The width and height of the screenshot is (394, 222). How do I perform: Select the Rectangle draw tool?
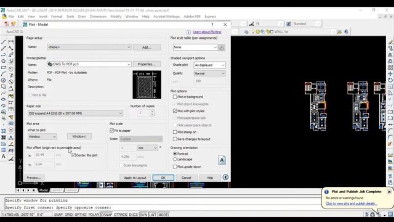click(x=4, y=67)
